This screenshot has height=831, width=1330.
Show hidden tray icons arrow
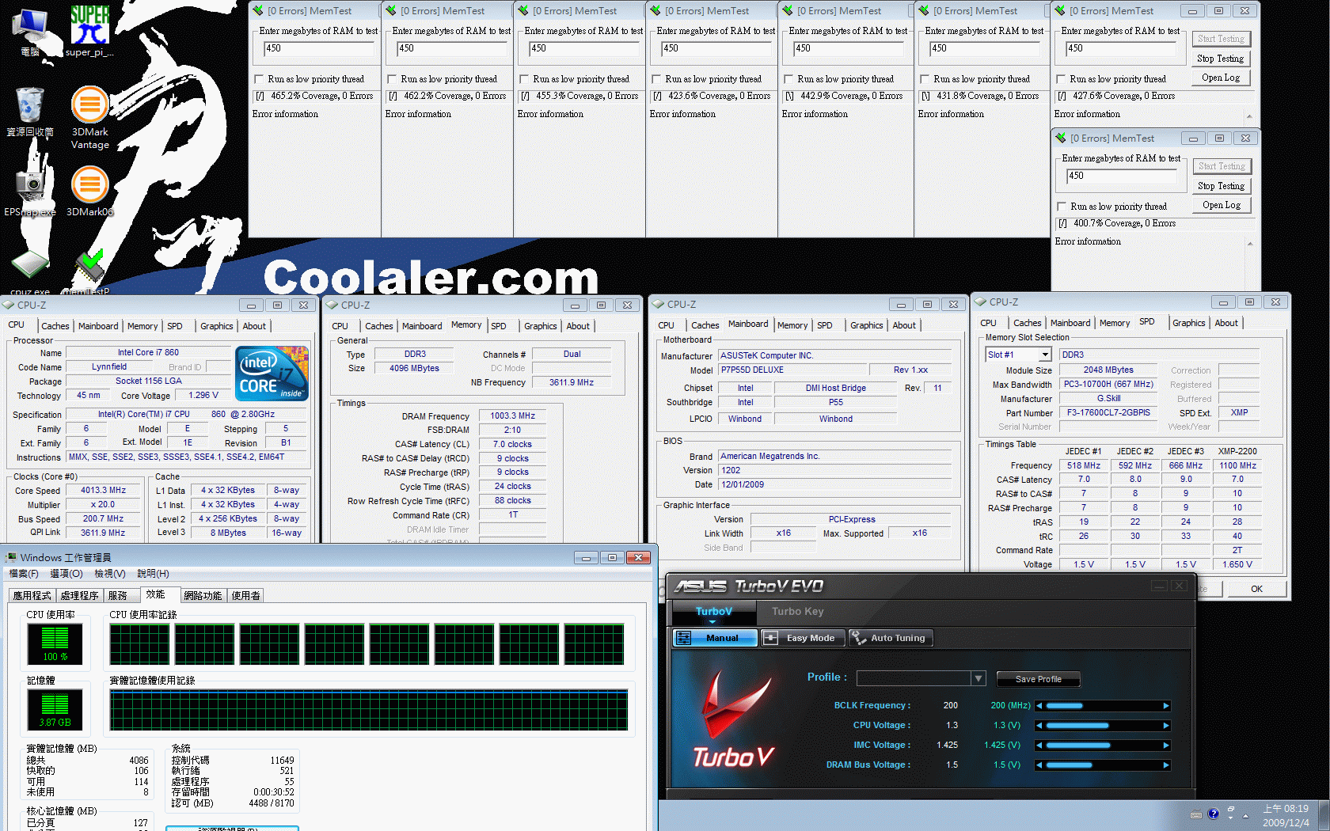1246,815
